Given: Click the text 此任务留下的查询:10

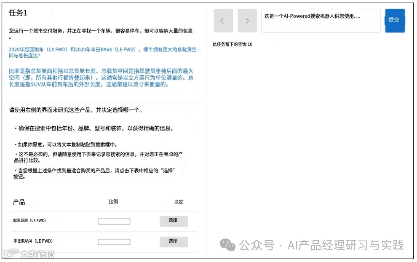Looking at the screenshot, I should [x=233, y=44].
